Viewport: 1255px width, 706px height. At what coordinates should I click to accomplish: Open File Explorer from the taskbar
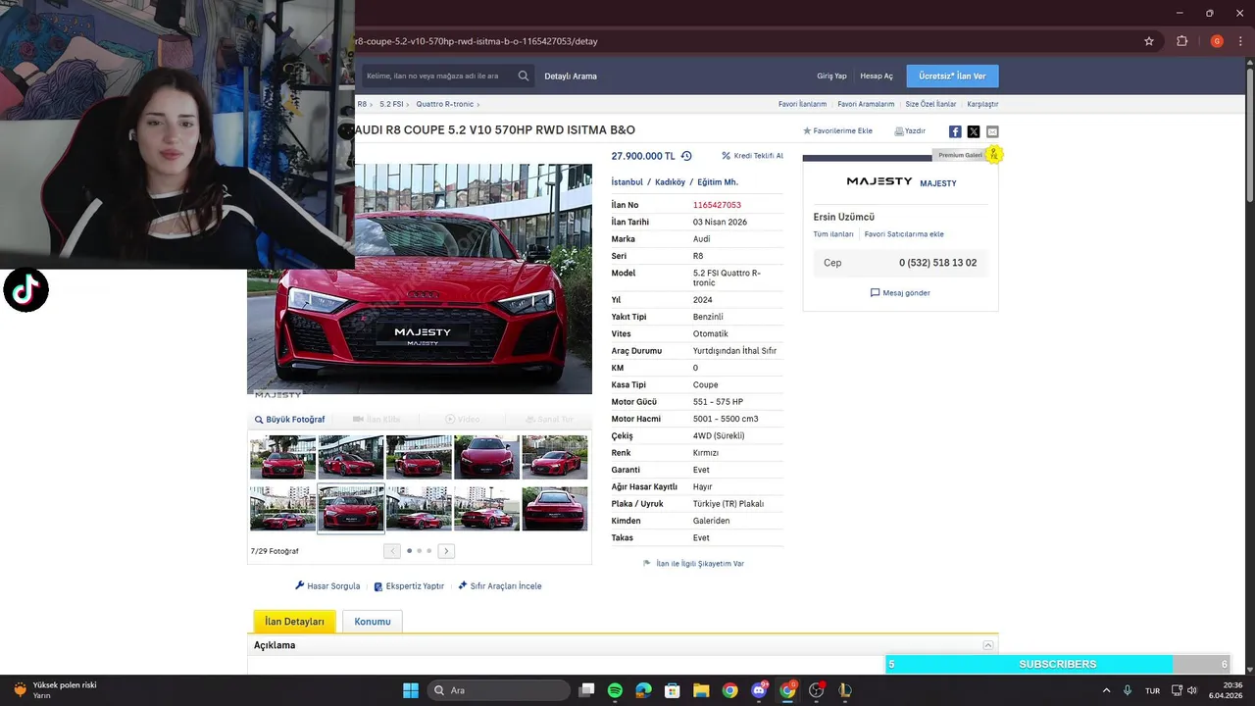[701, 690]
